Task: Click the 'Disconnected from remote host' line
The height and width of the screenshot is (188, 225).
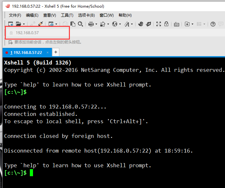Action: tap(98, 151)
